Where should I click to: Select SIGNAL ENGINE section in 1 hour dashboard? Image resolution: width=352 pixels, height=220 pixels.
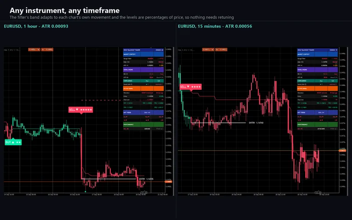pyautogui.click(x=143, y=70)
